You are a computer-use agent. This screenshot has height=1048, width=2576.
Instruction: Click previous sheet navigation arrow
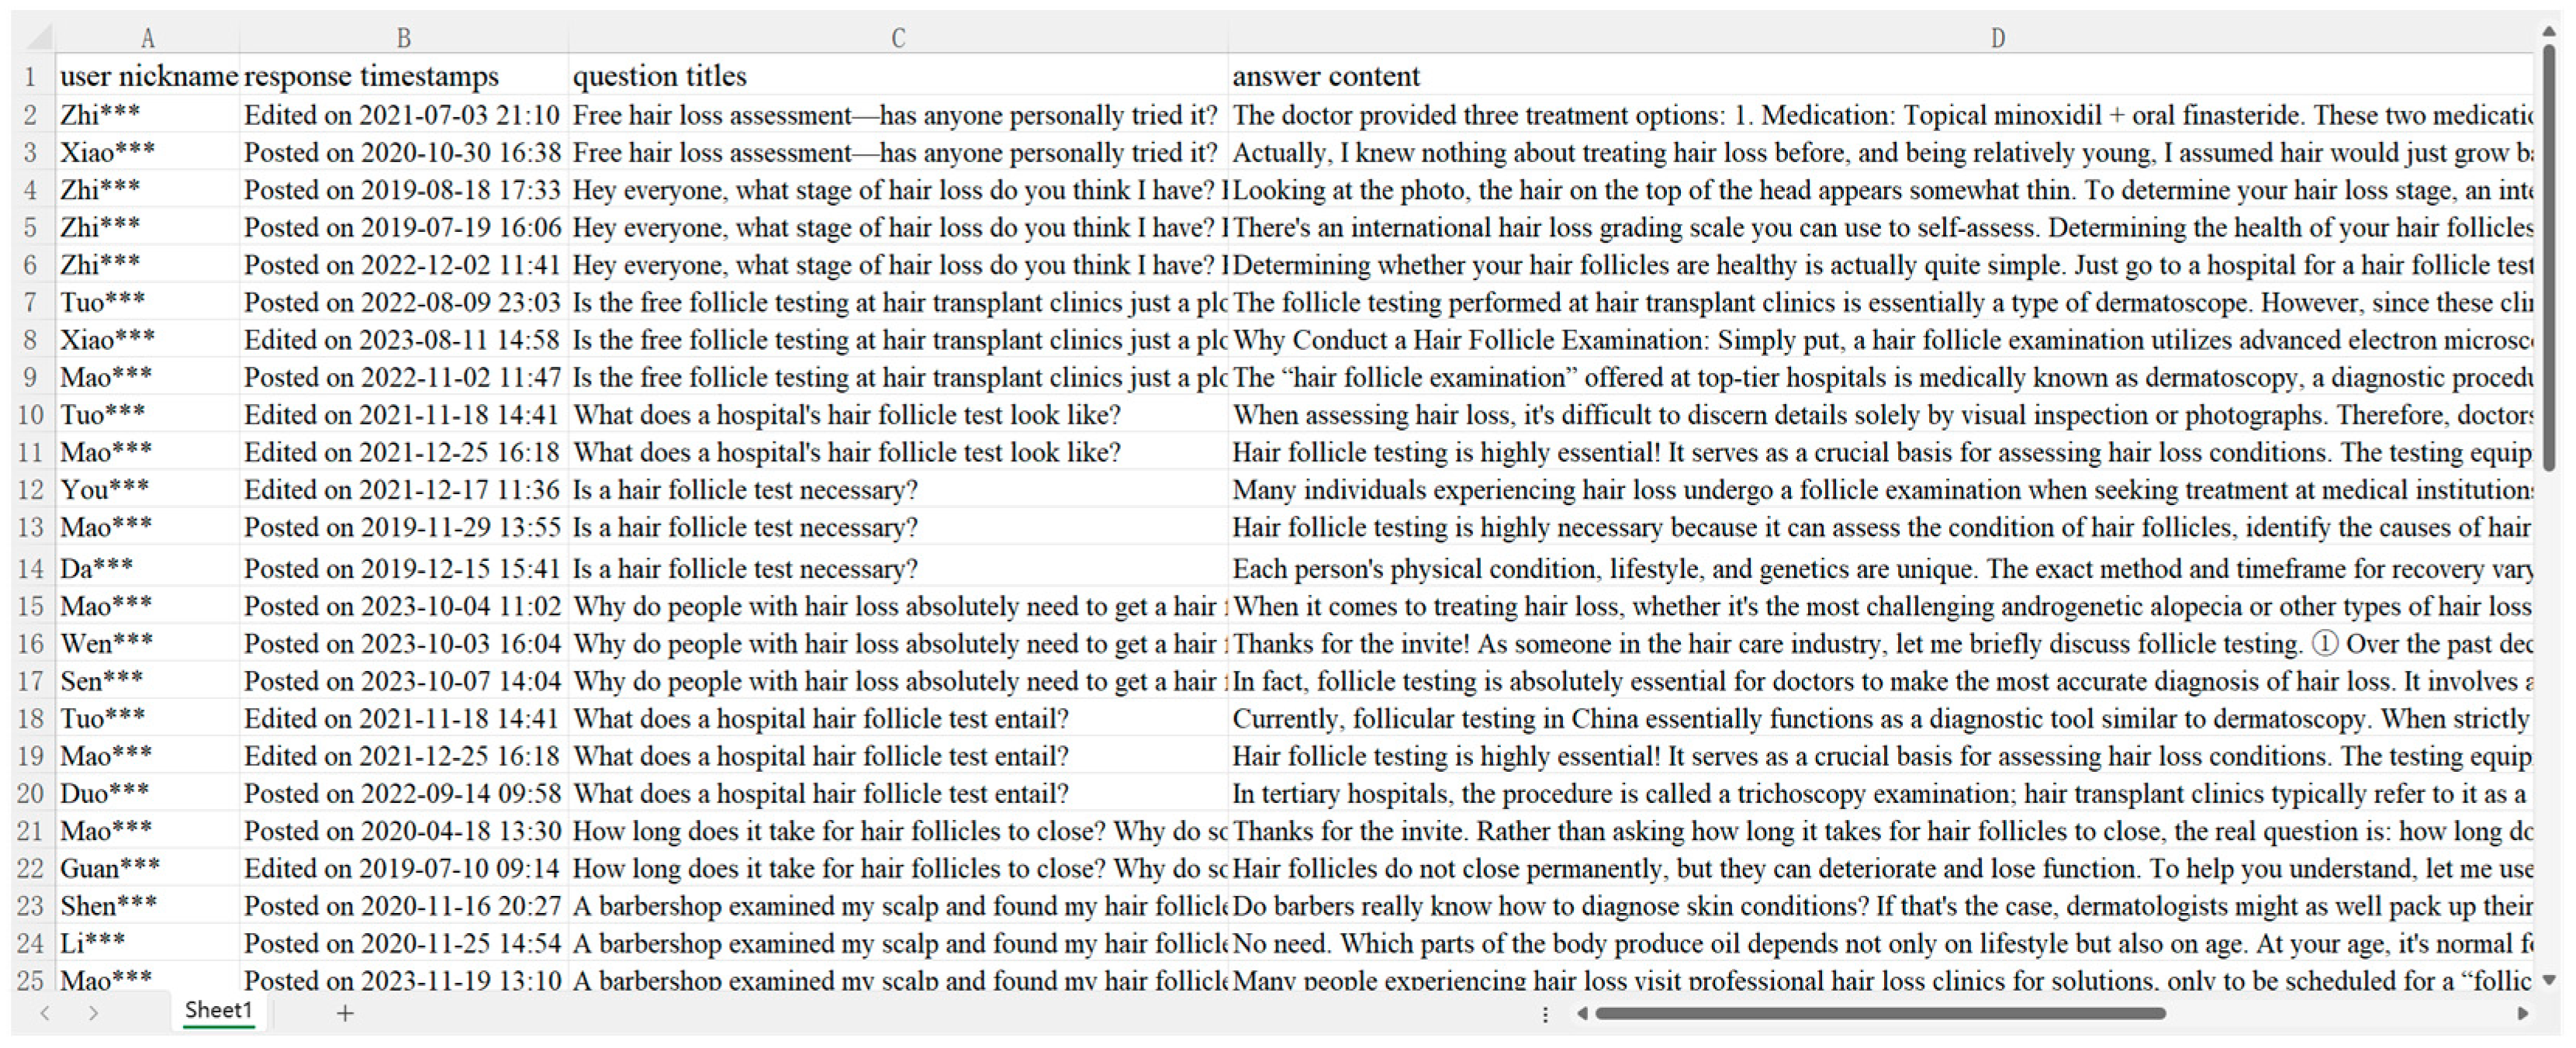tap(45, 1013)
